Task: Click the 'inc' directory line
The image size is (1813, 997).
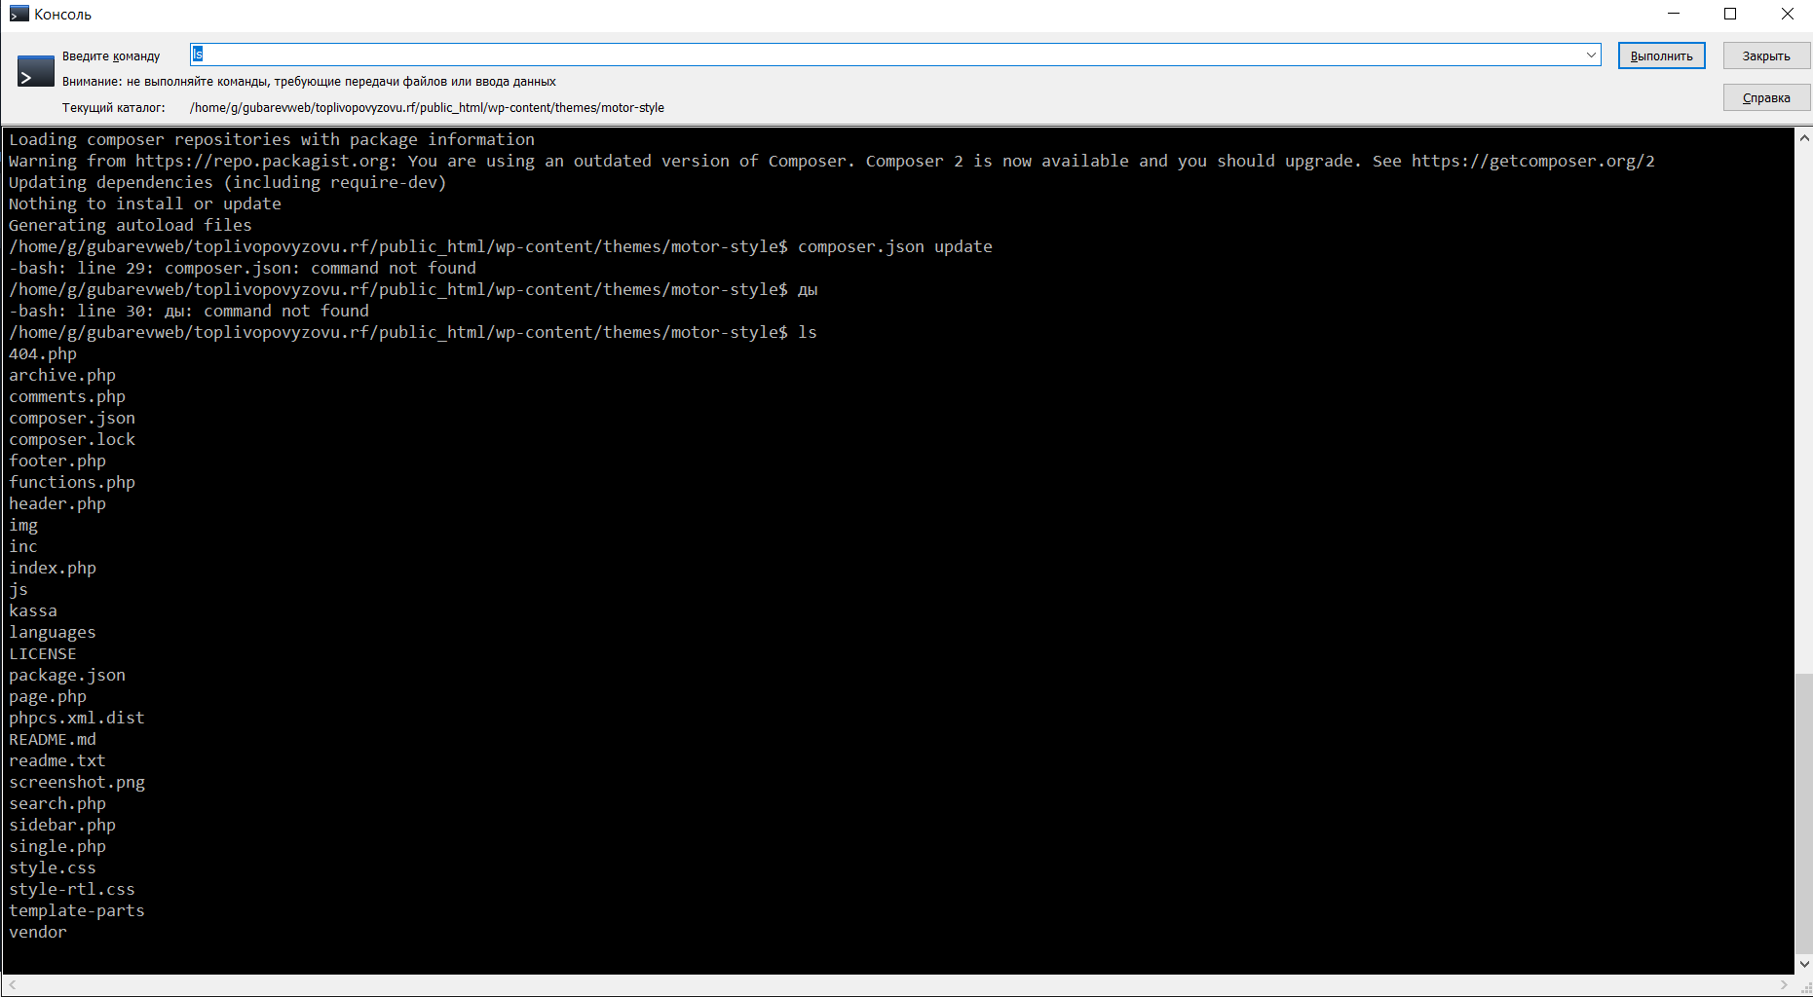Action: [x=23, y=547]
